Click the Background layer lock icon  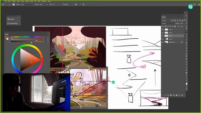(182, 42)
